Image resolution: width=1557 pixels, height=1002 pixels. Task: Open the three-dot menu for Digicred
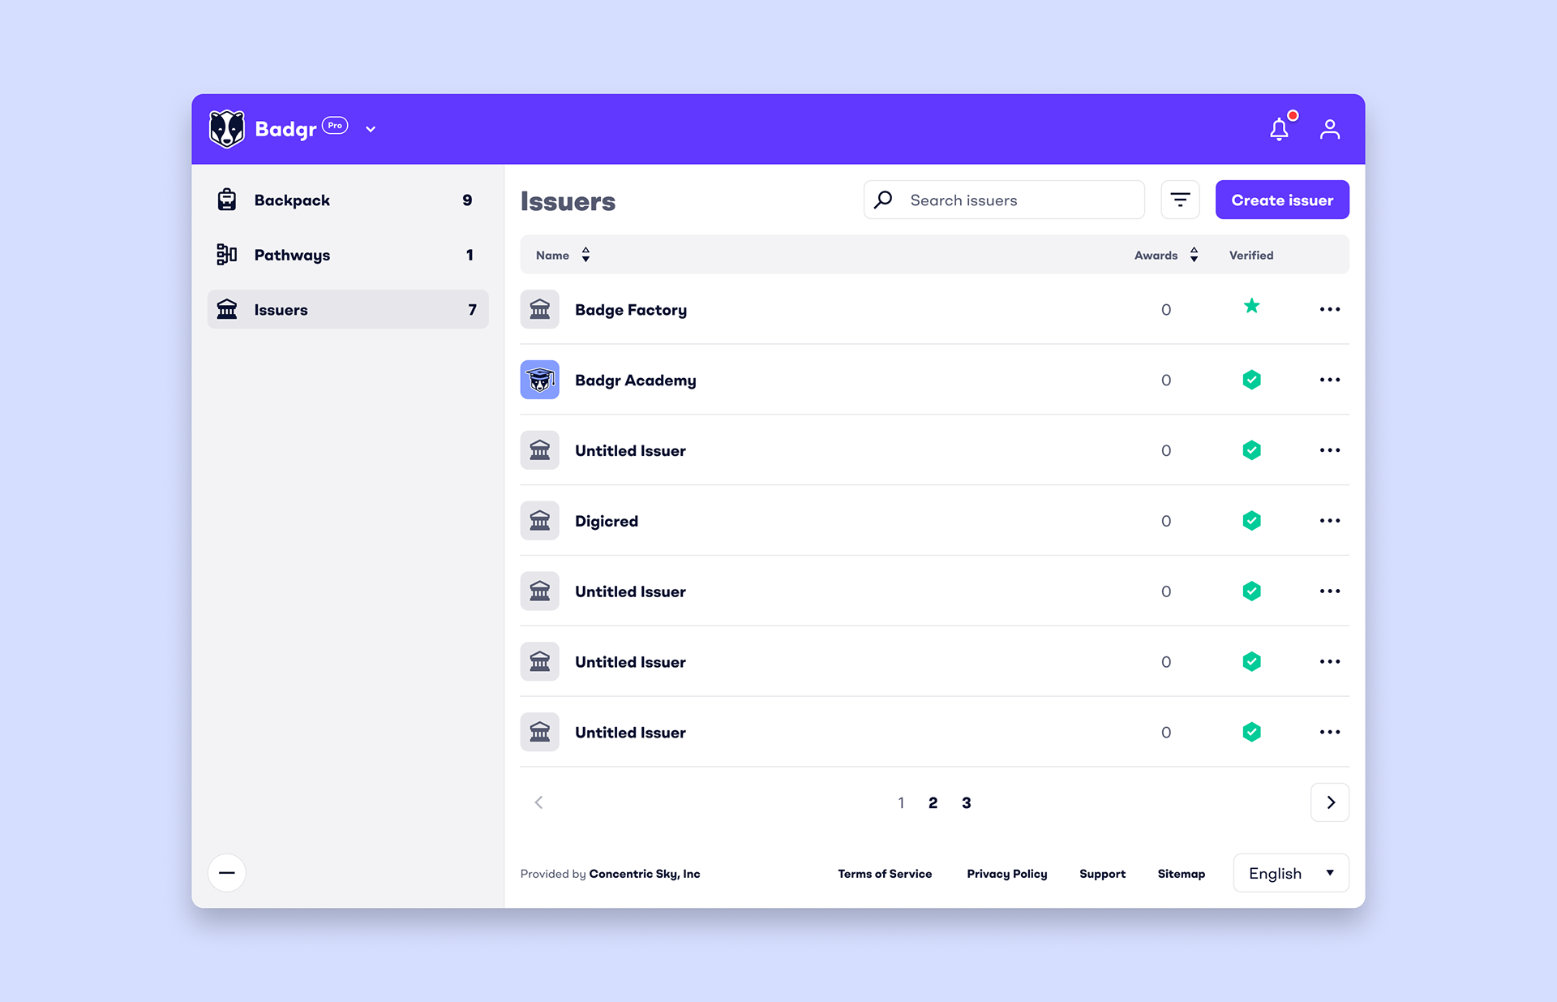coord(1329,521)
